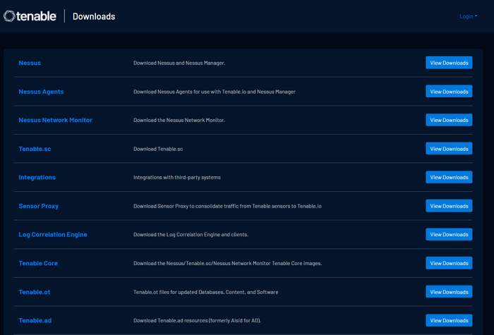The image size is (494, 335).
Task: Open the Nessus product link
Action: click(30, 63)
